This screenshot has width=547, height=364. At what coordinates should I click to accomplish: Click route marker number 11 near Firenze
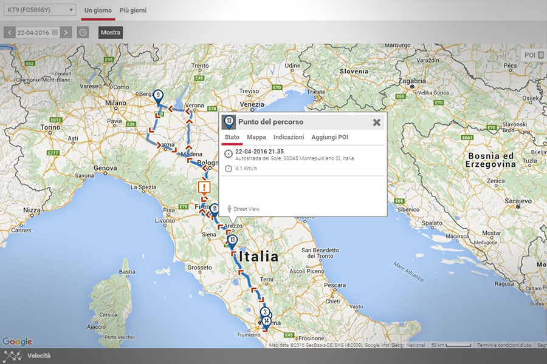(x=214, y=211)
